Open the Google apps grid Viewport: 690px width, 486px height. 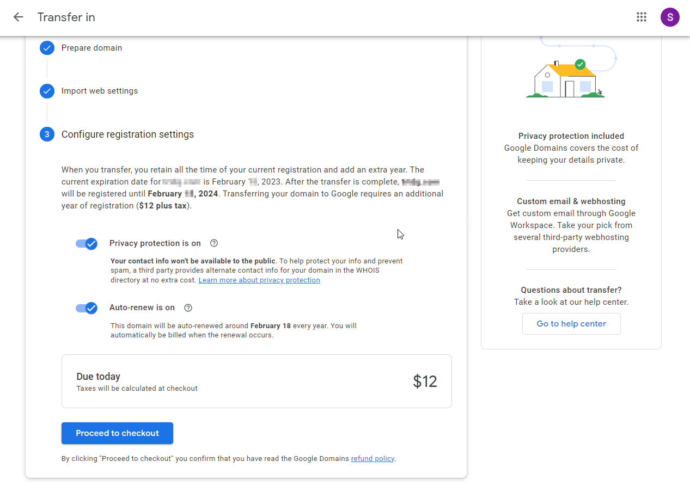pos(642,17)
